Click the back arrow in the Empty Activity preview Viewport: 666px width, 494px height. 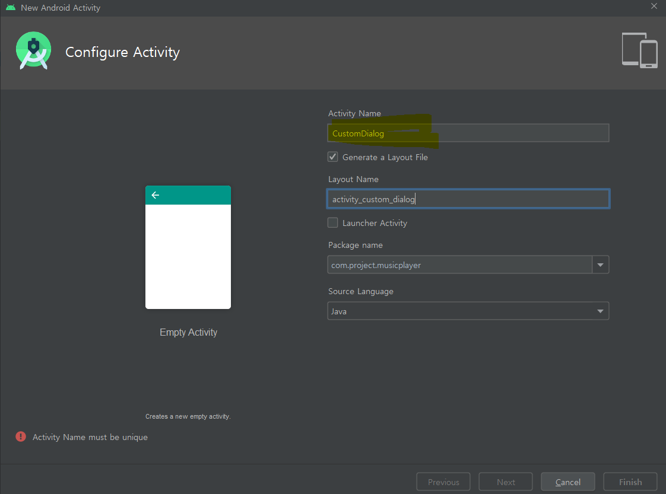156,195
